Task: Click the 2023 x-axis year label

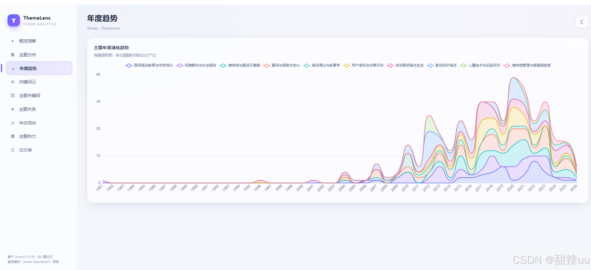Action: click(x=542, y=188)
